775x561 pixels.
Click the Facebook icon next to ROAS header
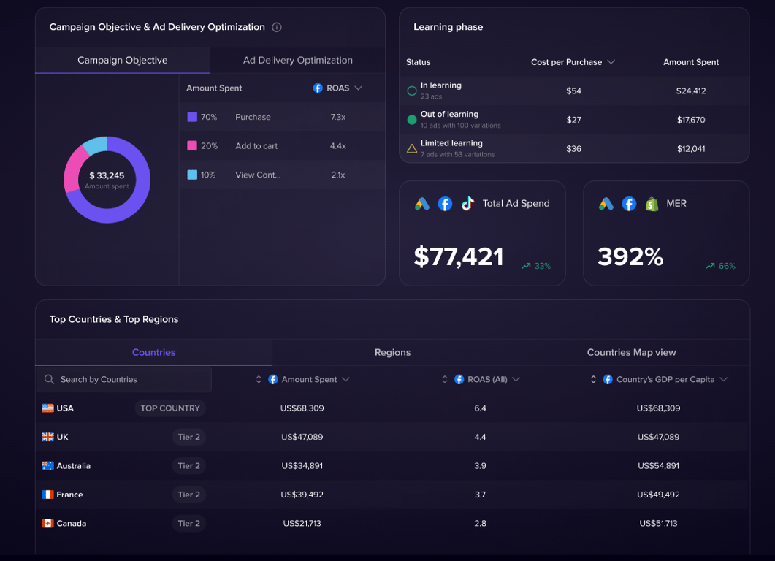coord(318,88)
